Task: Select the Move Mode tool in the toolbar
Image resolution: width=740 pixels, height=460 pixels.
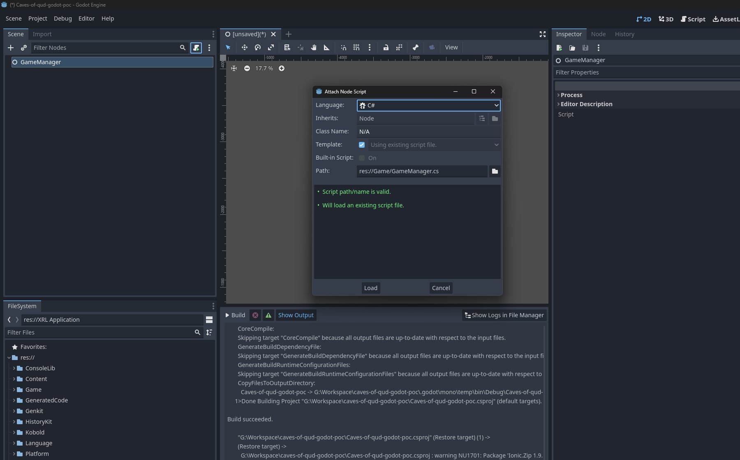Action: pyautogui.click(x=245, y=47)
